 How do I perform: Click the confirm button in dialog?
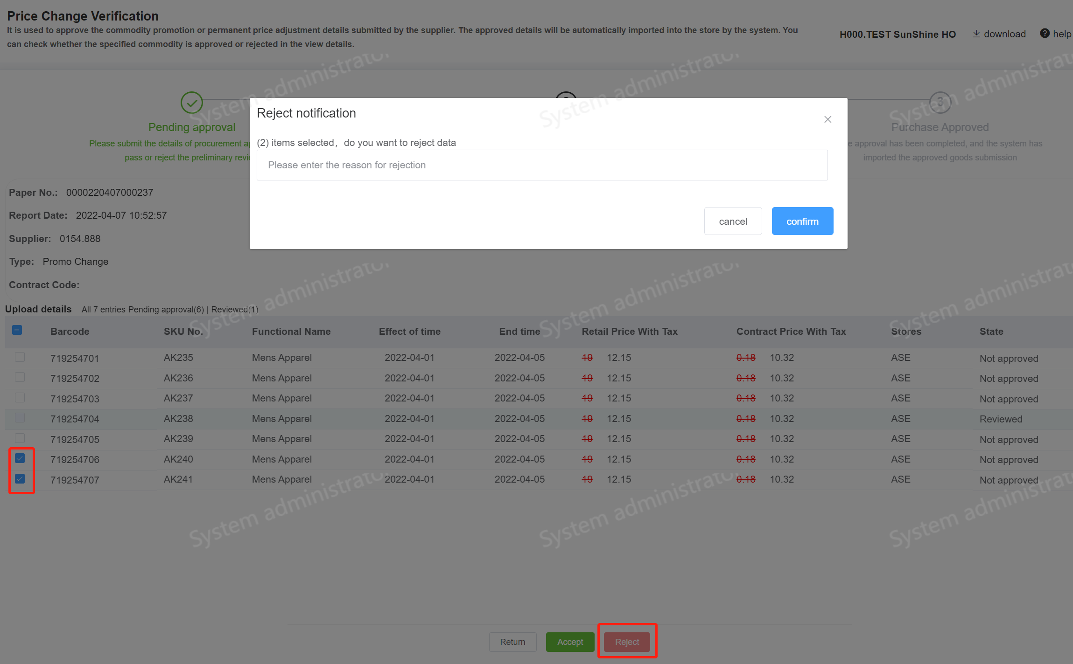pyautogui.click(x=802, y=221)
